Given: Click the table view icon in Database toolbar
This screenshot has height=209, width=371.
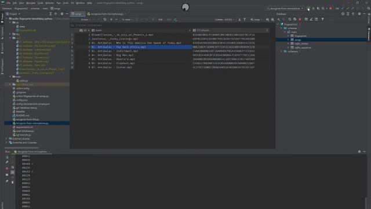Looking at the screenshot, I should click(306, 19).
